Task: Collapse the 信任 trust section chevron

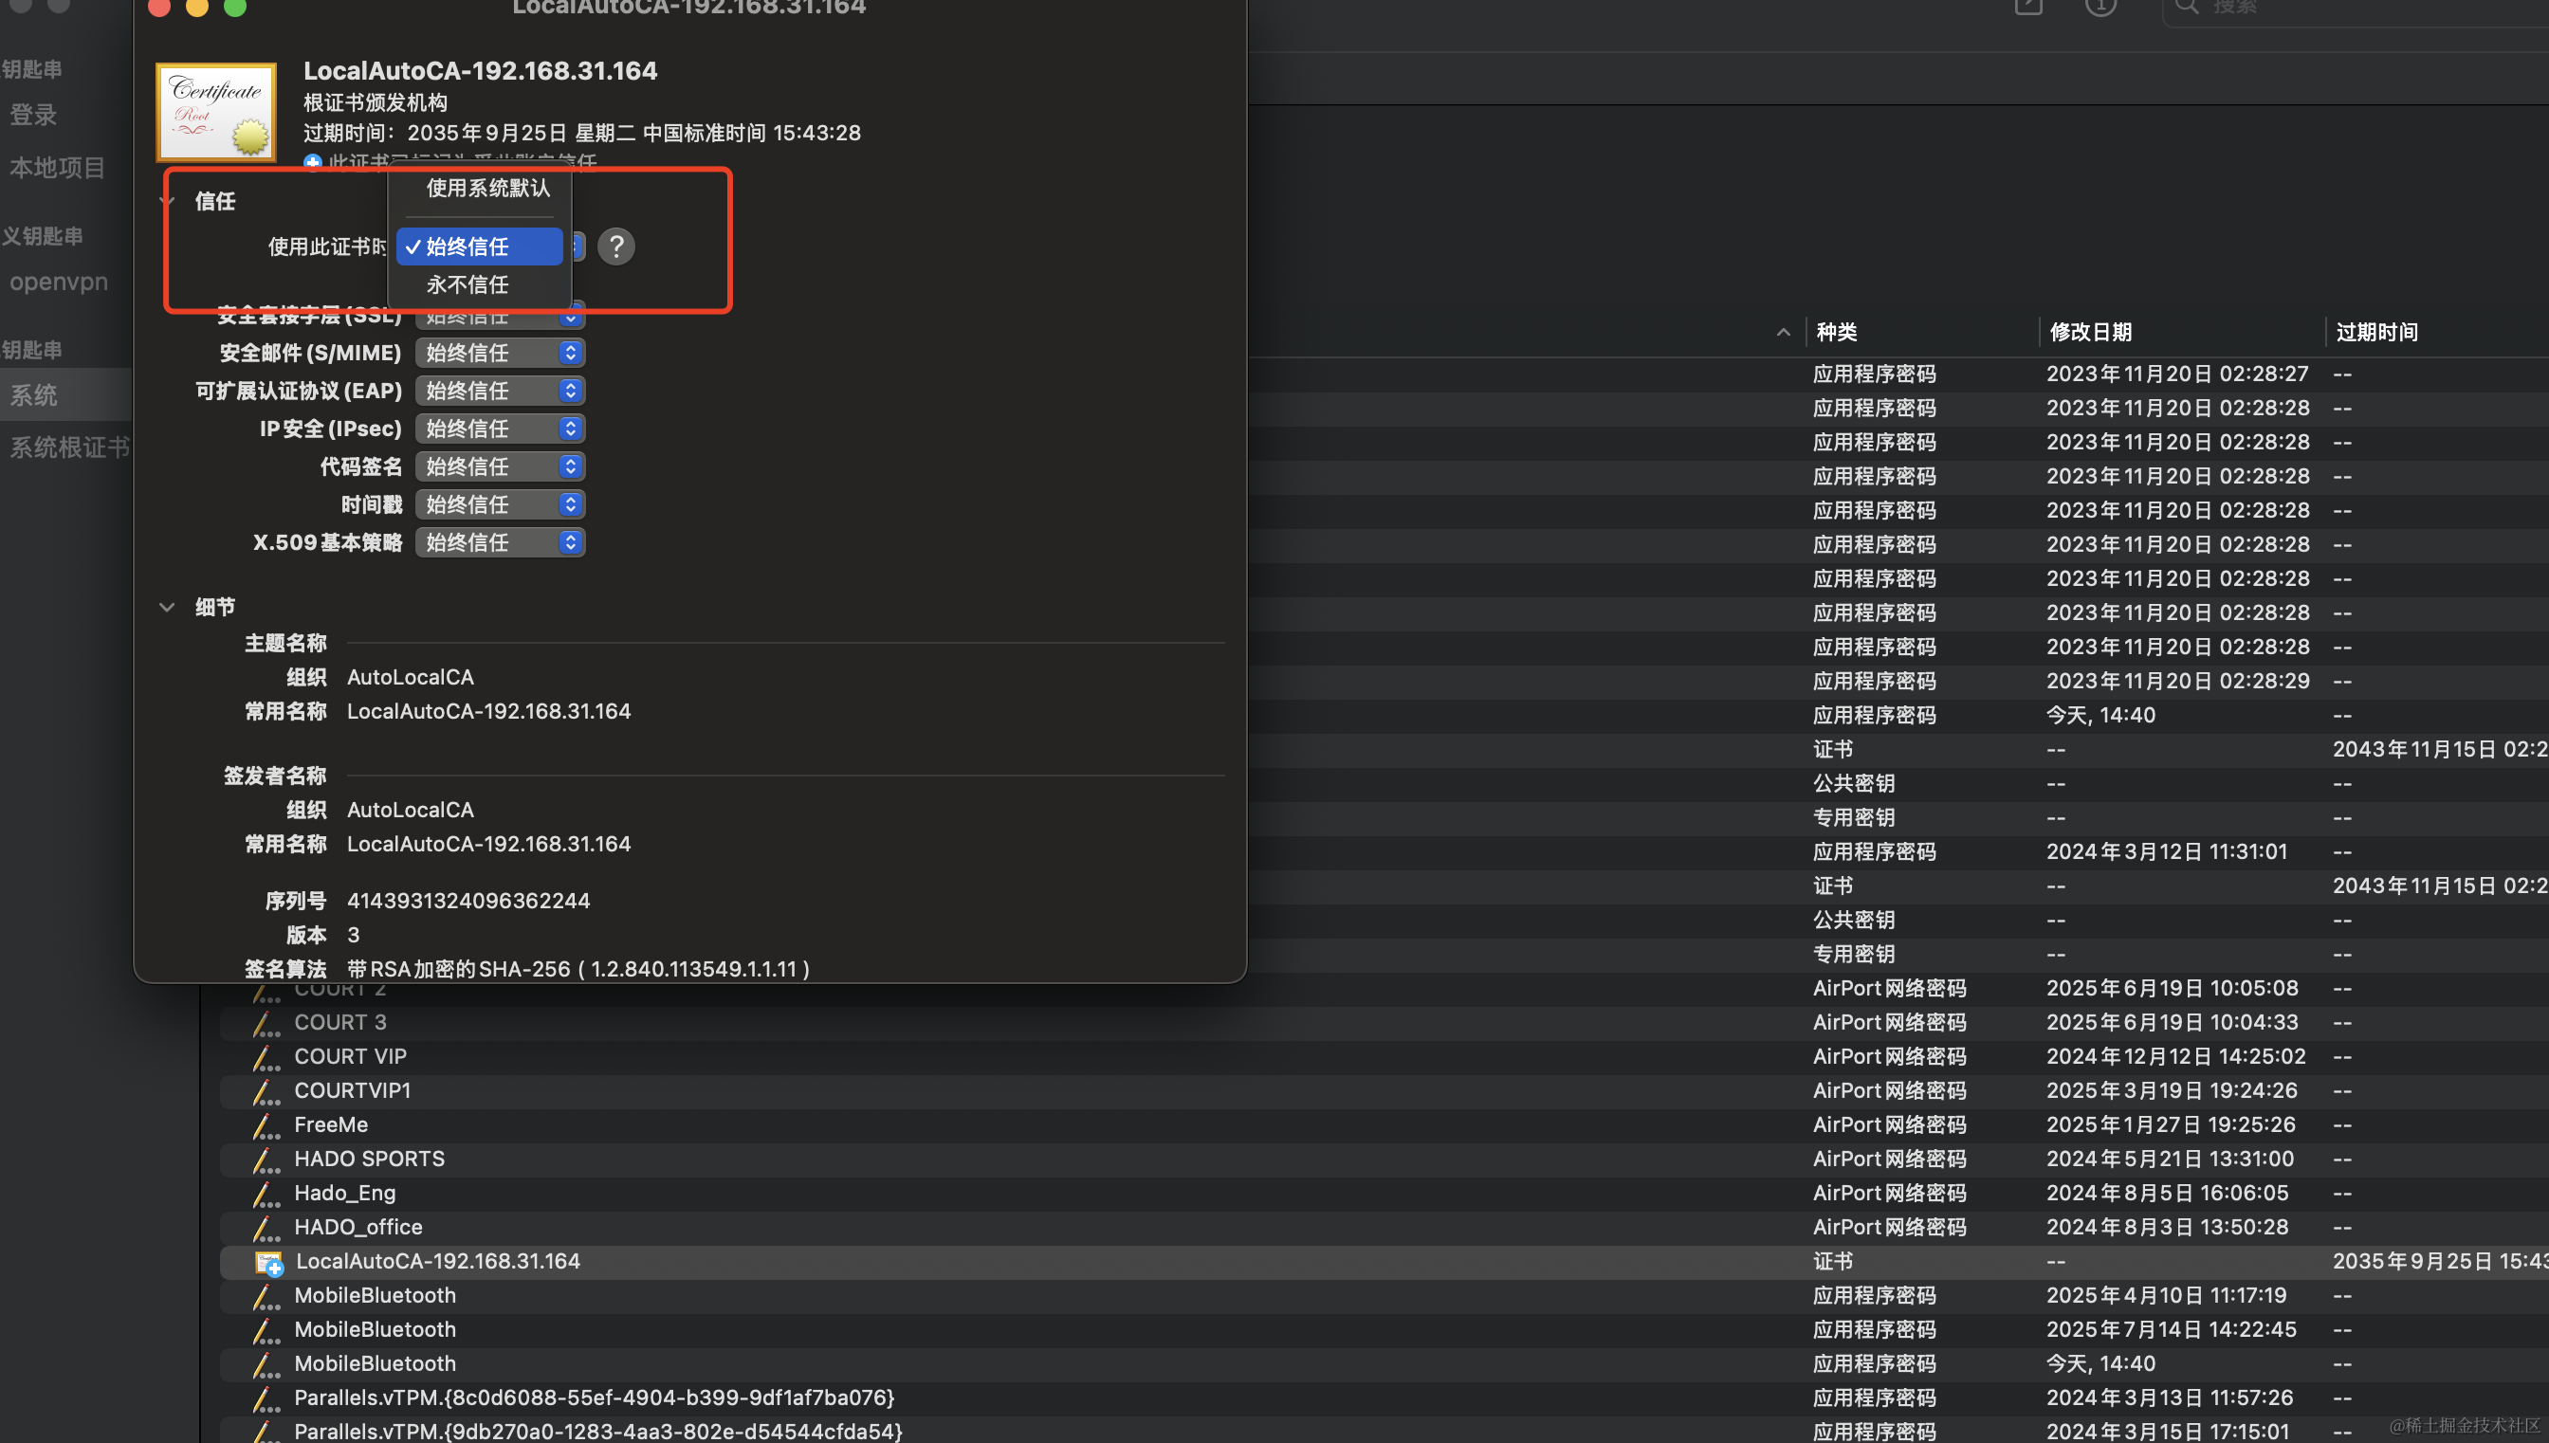Action: click(x=167, y=201)
